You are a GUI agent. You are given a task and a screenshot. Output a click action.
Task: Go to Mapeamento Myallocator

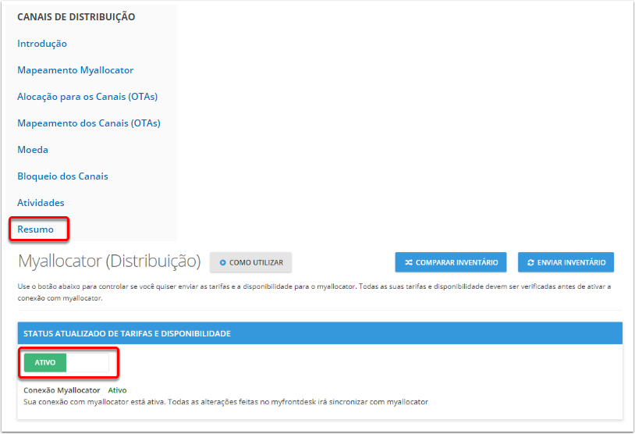pos(76,70)
